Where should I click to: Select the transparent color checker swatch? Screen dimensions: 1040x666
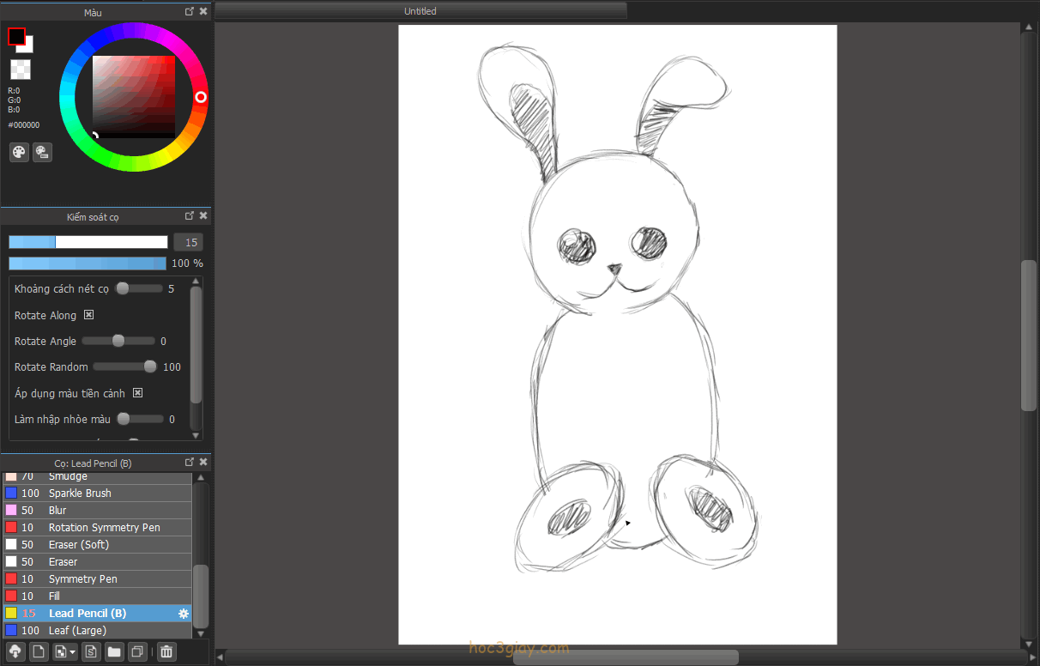(21, 70)
